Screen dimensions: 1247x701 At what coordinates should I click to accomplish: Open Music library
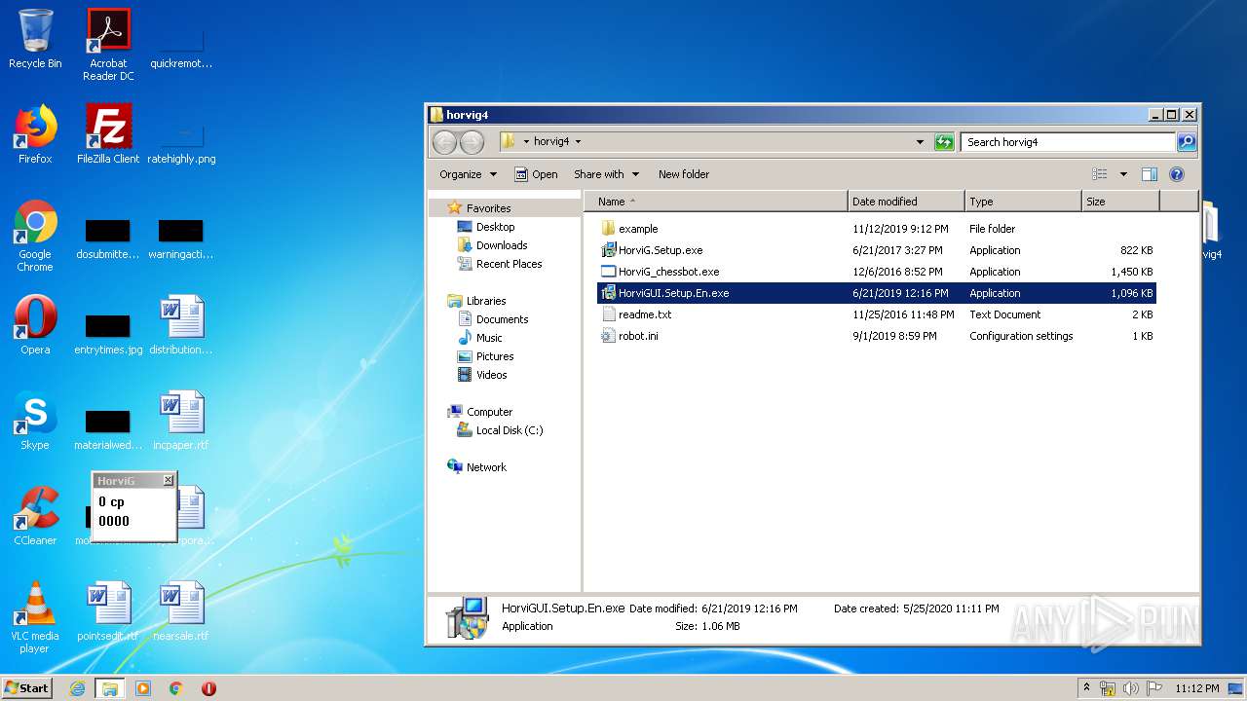tap(489, 338)
